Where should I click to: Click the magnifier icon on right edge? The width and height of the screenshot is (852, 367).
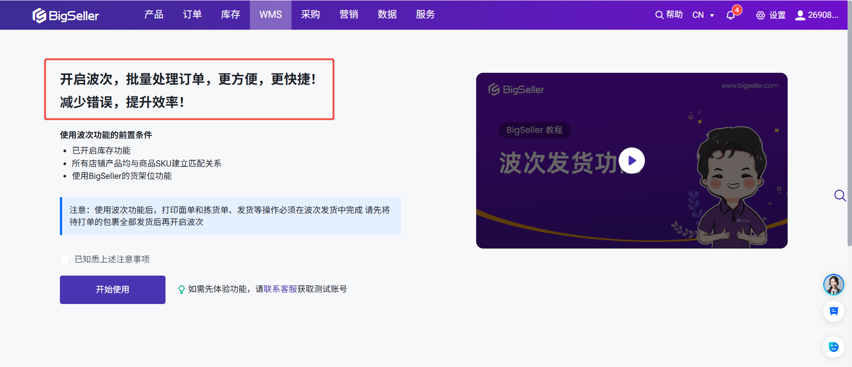[x=840, y=195]
